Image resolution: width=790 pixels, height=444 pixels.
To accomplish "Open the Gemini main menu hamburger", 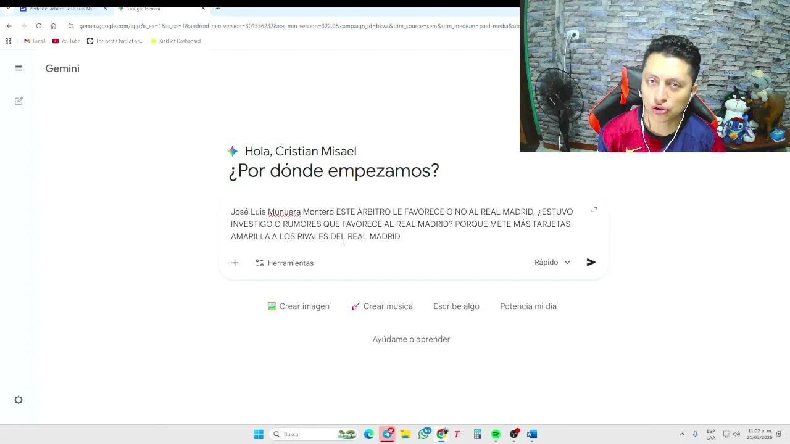I will [19, 68].
